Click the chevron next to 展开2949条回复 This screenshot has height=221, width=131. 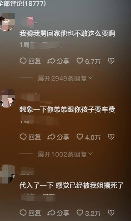91,78
